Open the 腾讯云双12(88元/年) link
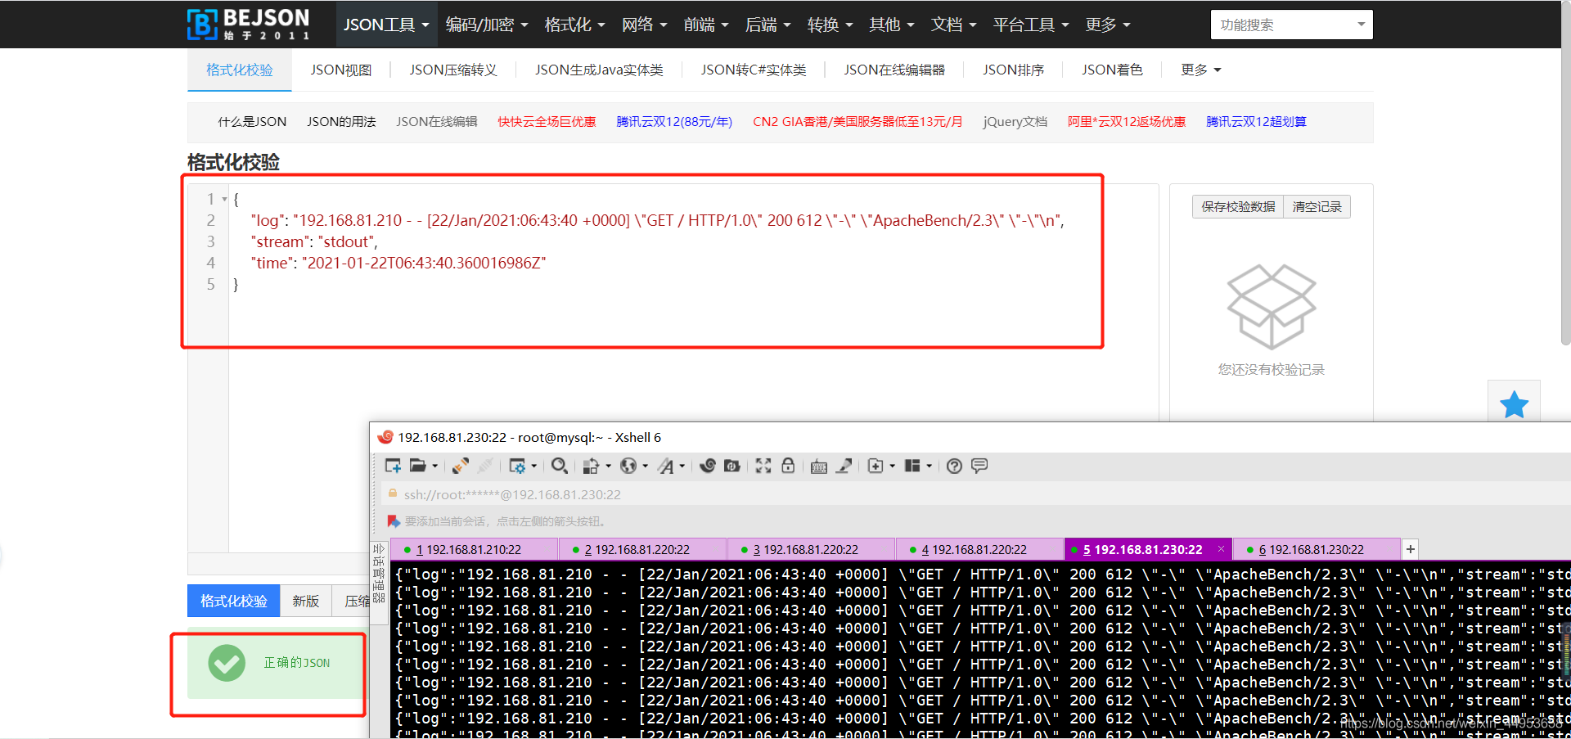Viewport: 1571px width, 739px height. coord(674,122)
